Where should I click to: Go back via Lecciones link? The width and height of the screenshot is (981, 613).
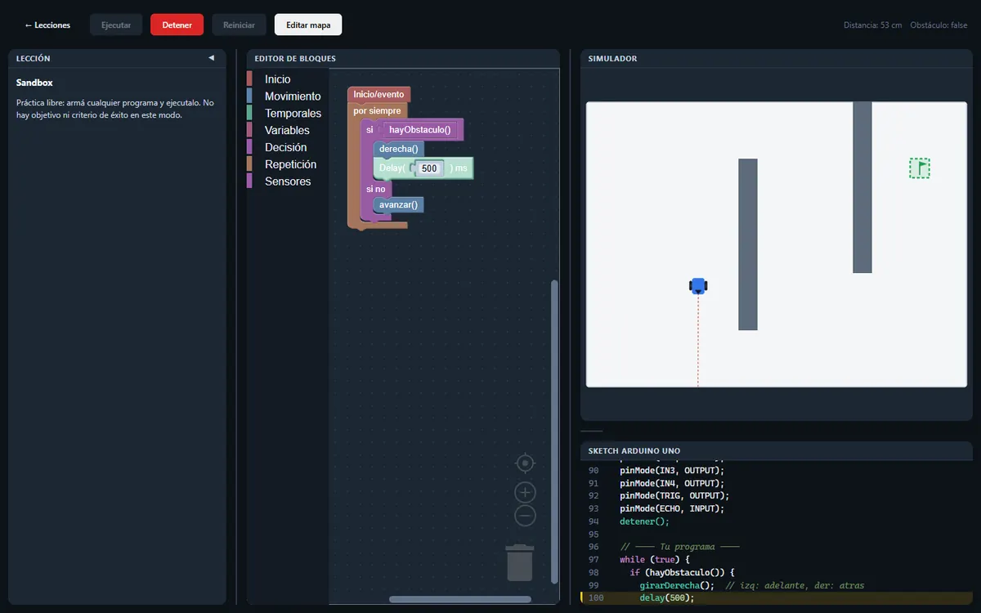[x=47, y=25]
